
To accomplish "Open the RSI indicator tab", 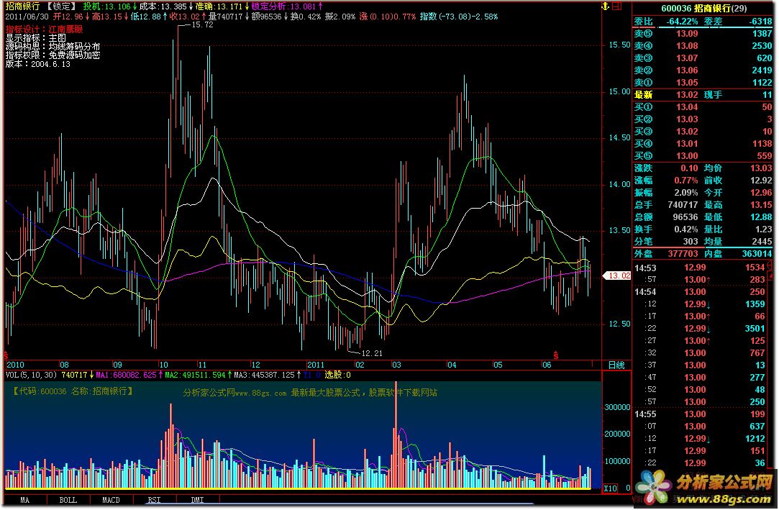I will [x=154, y=500].
